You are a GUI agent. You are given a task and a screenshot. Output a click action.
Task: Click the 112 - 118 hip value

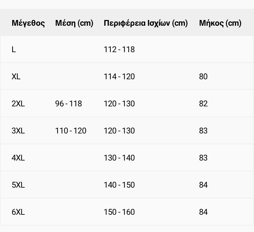pyautogui.click(x=119, y=49)
